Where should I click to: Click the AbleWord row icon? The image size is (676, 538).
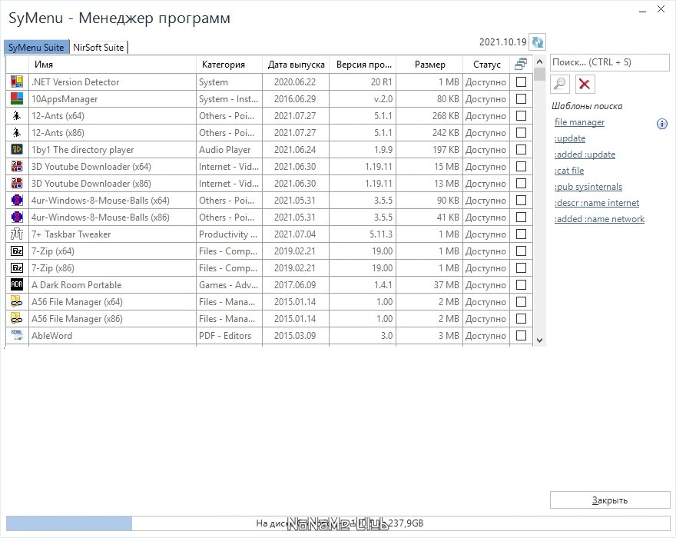pos(17,335)
